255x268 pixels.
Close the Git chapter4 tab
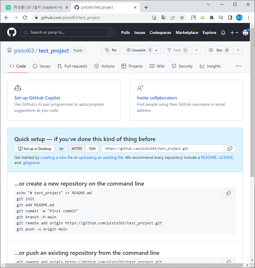point(67,7)
